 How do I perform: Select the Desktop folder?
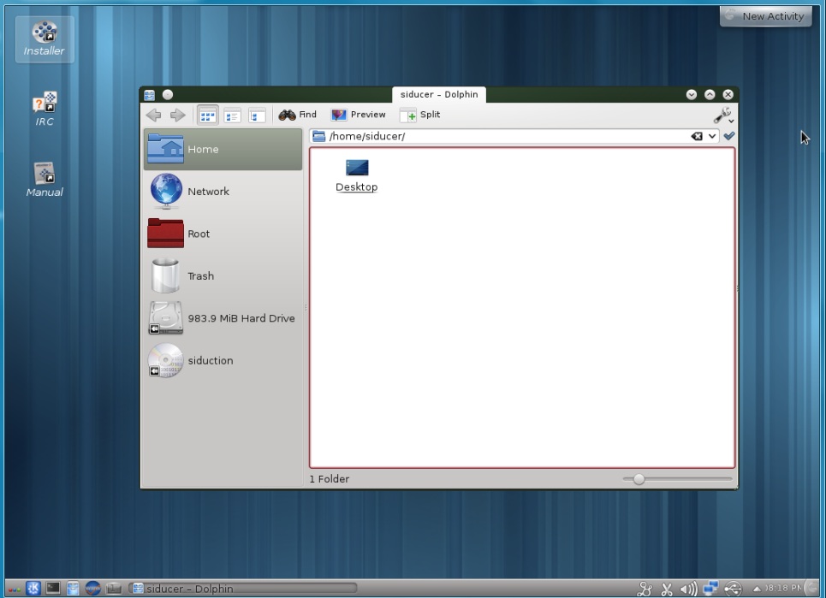(357, 176)
